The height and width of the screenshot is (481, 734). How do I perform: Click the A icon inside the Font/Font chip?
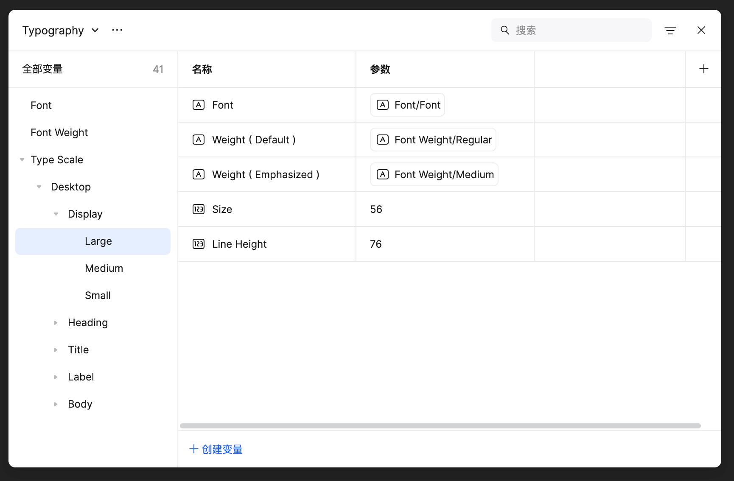383,105
